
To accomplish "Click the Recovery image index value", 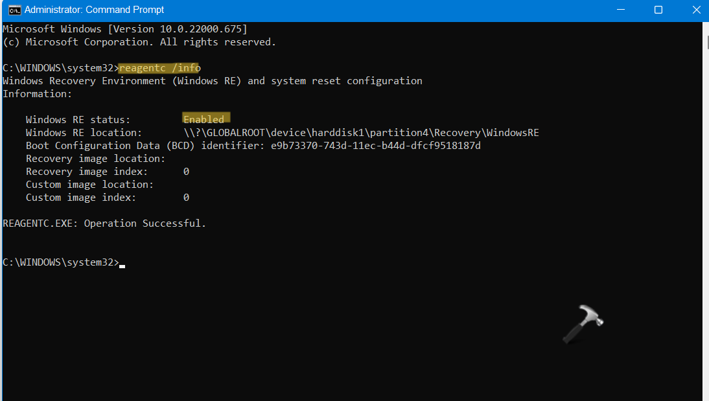I will coord(186,172).
